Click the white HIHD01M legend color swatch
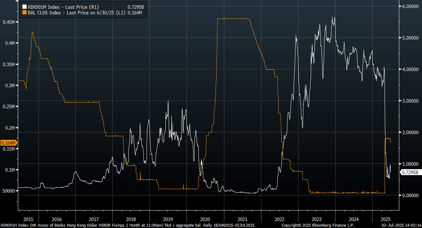Screen dimensions: 422x228 24,7
